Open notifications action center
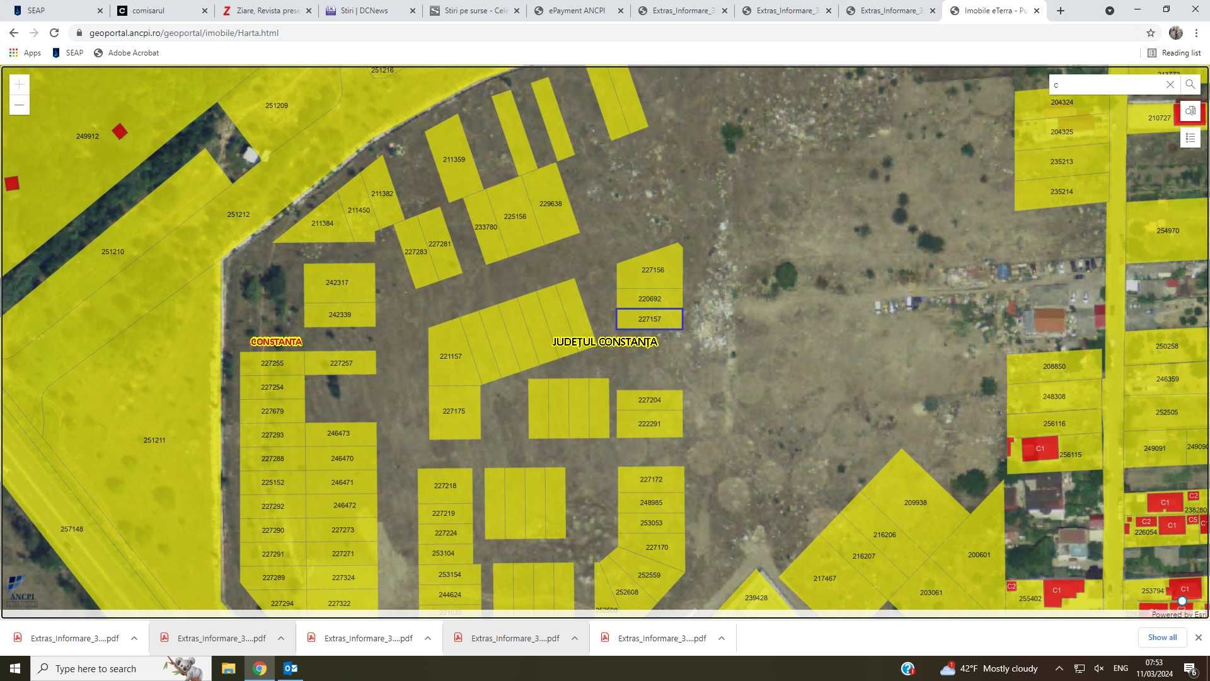 point(1190,668)
